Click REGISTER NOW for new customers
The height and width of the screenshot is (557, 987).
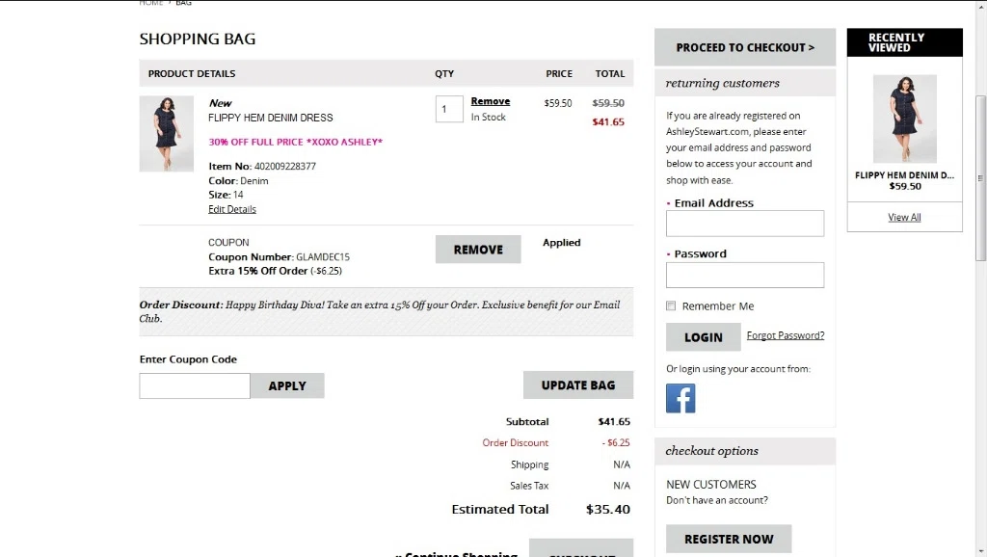pyautogui.click(x=729, y=539)
